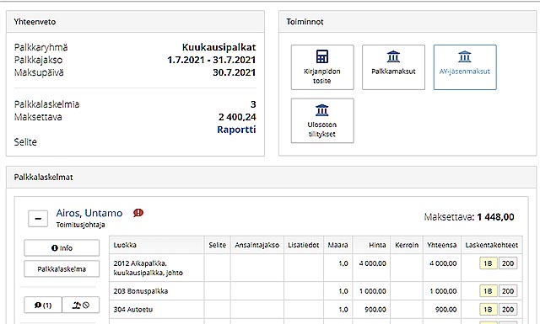The height and width of the screenshot is (324, 540).
Task: Click red comment alert icon beside Airos, Untamo
Action: click(138, 213)
